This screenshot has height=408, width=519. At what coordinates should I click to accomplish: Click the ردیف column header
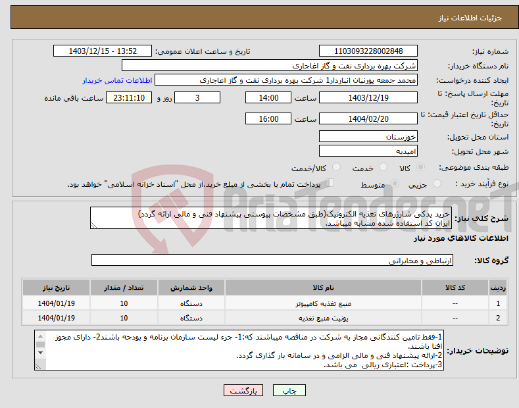498,288
